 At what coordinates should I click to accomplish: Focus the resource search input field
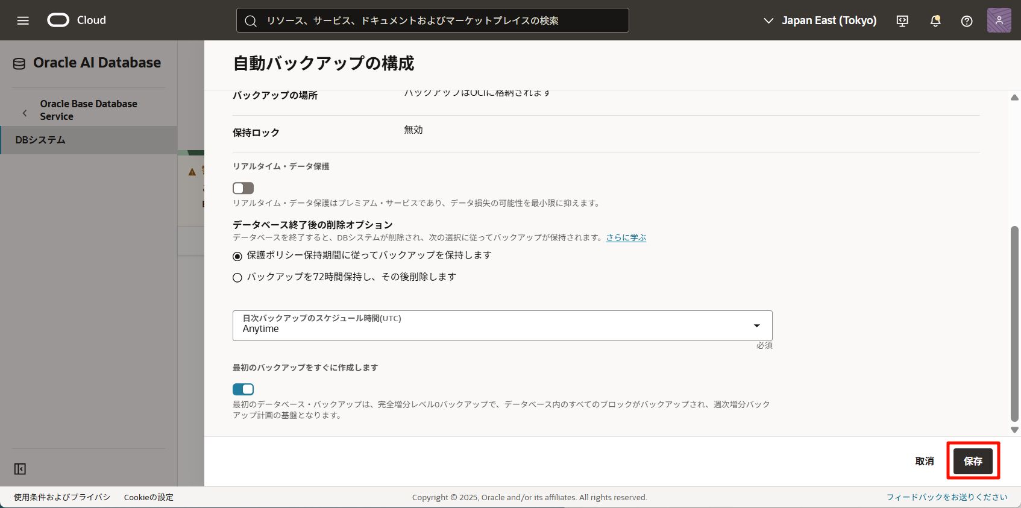(x=432, y=20)
